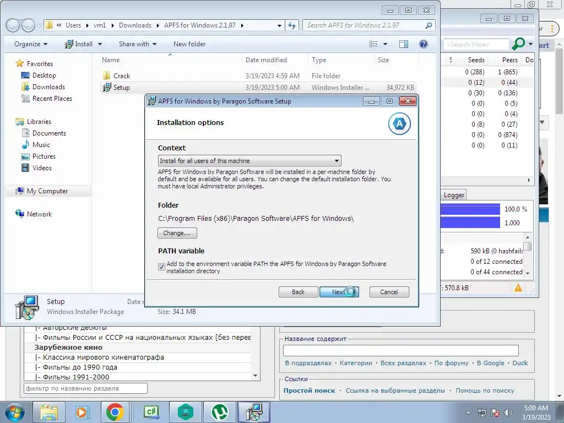Cancel the APFS for Windows setup
Screen dimensions: 564x423
point(389,292)
